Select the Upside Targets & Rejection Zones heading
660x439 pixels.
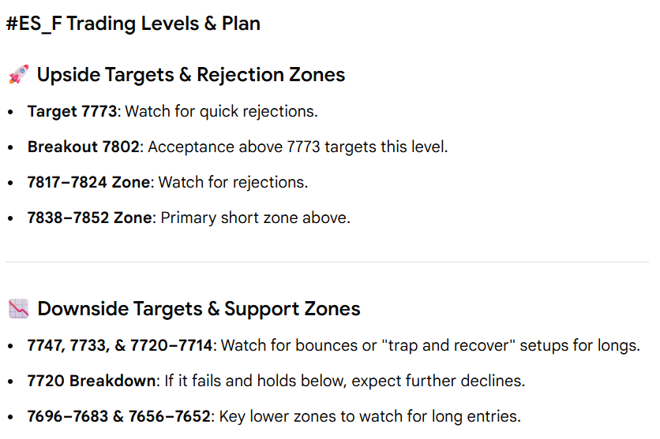pyautogui.click(x=191, y=75)
